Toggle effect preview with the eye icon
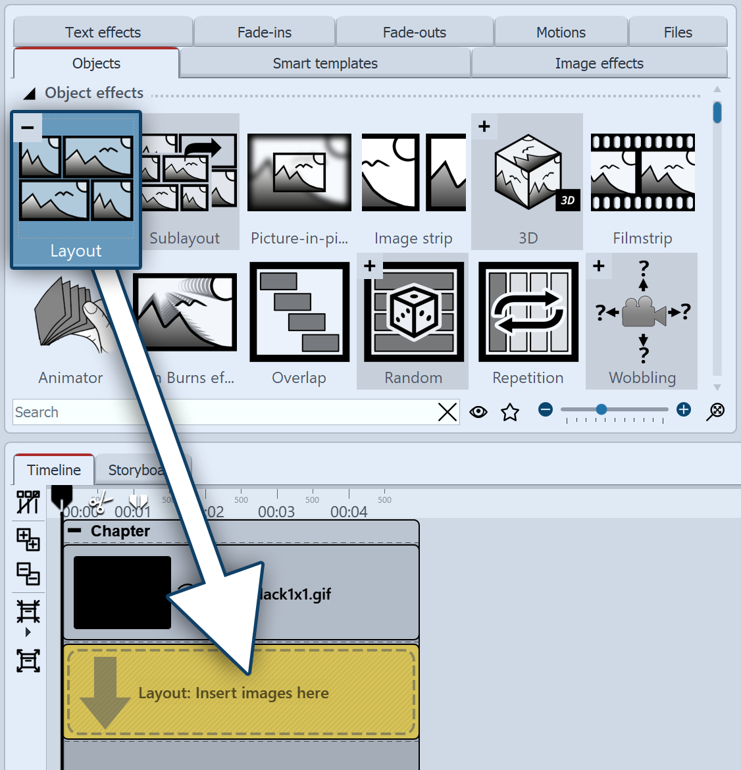The height and width of the screenshot is (770, 741). click(x=478, y=411)
